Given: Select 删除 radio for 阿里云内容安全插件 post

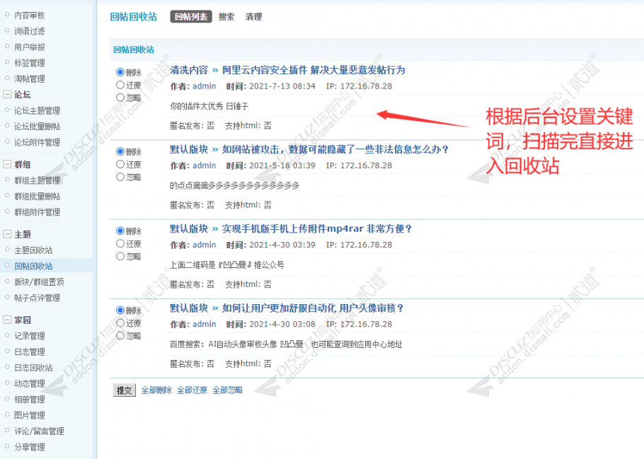Looking at the screenshot, I should tap(120, 72).
